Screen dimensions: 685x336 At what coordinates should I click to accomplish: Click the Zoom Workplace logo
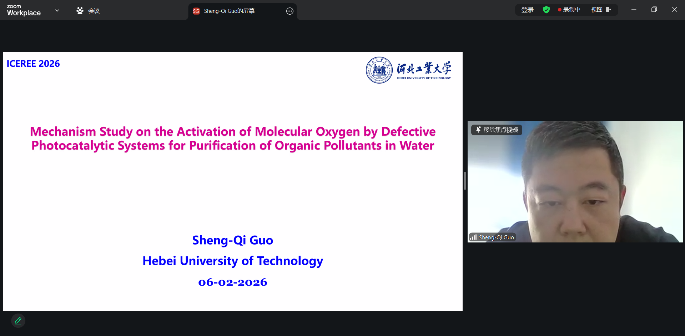(24, 10)
